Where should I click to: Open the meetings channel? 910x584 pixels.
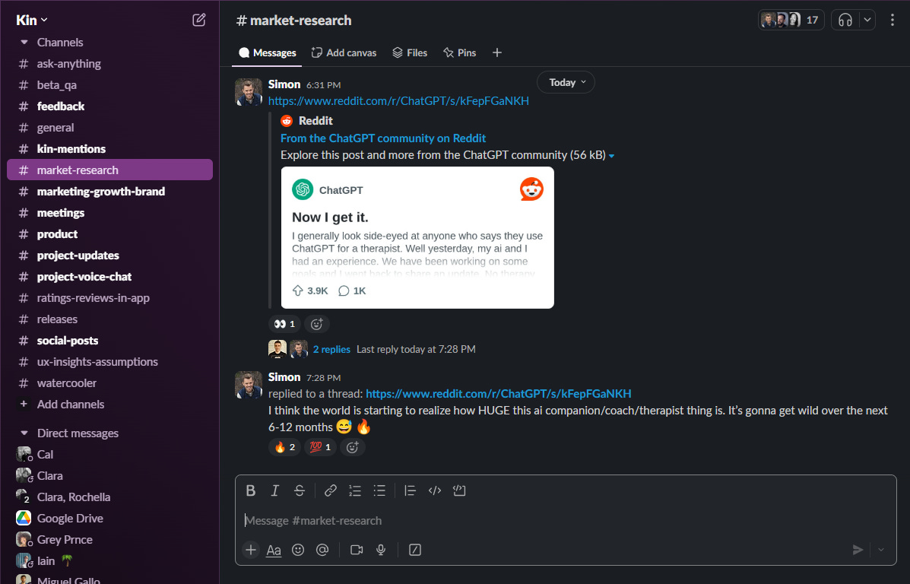coord(109,213)
